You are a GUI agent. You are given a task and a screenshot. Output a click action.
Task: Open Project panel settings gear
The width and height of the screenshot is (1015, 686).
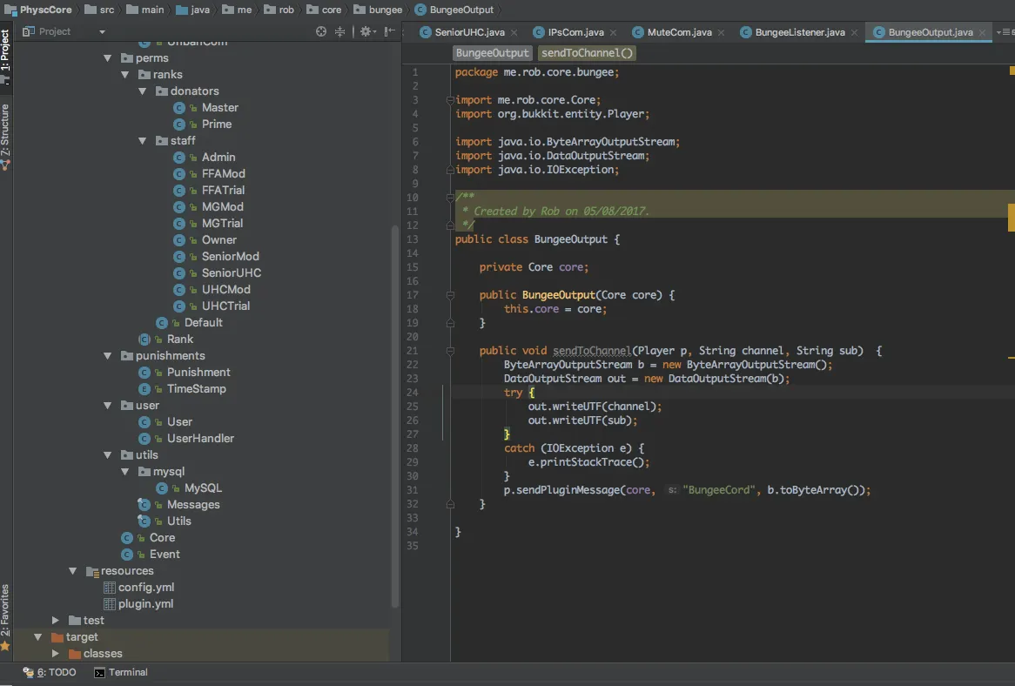click(x=366, y=31)
